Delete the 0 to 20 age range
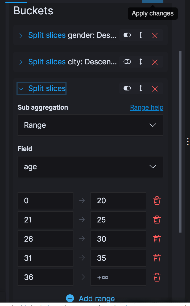The image size is (190, 306). tap(157, 201)
